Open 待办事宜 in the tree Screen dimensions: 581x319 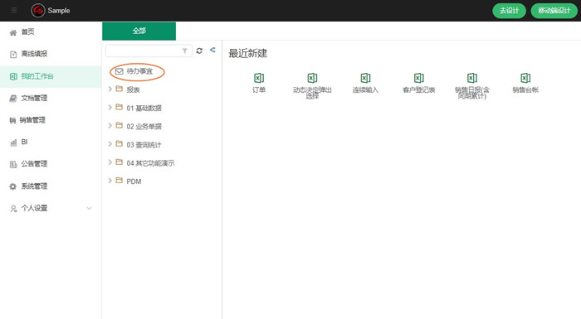pos(139,71)
